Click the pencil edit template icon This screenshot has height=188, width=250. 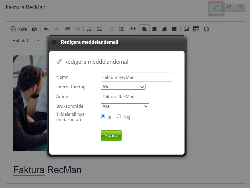(x=216, y=7)
